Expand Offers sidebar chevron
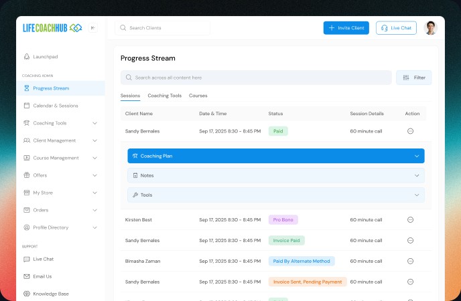This screenshot has width=461, height=301. (x=94, y=175)
